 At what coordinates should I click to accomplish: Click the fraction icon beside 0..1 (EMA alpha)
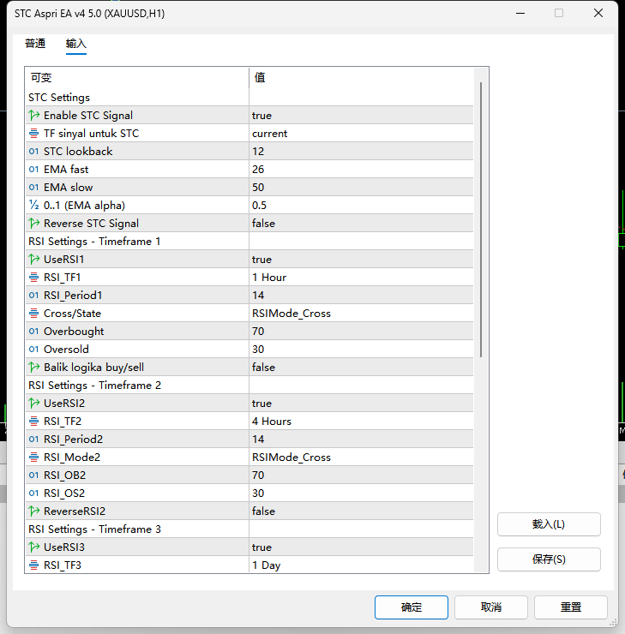point(34,206)
